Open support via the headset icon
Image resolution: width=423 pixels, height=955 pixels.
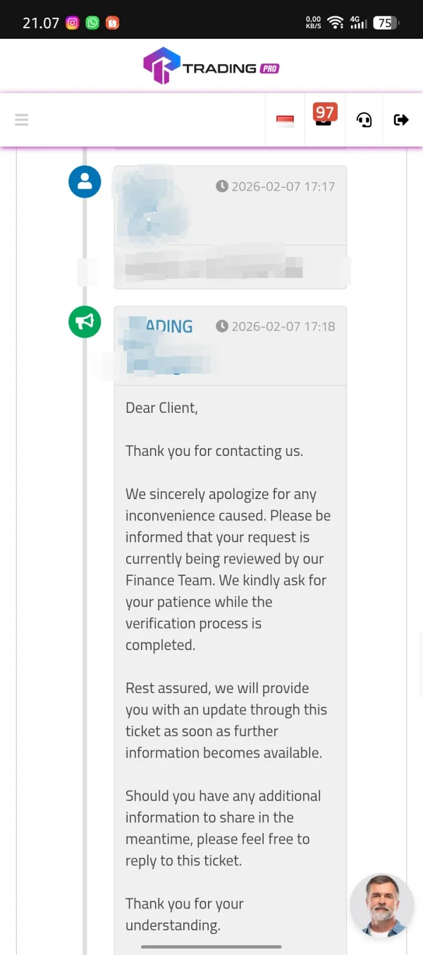point(364,120)
